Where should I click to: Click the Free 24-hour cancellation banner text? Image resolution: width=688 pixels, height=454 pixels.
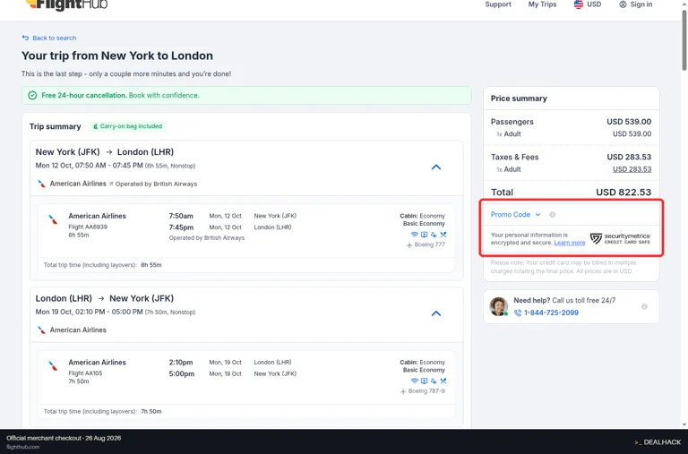coord(120,95)
